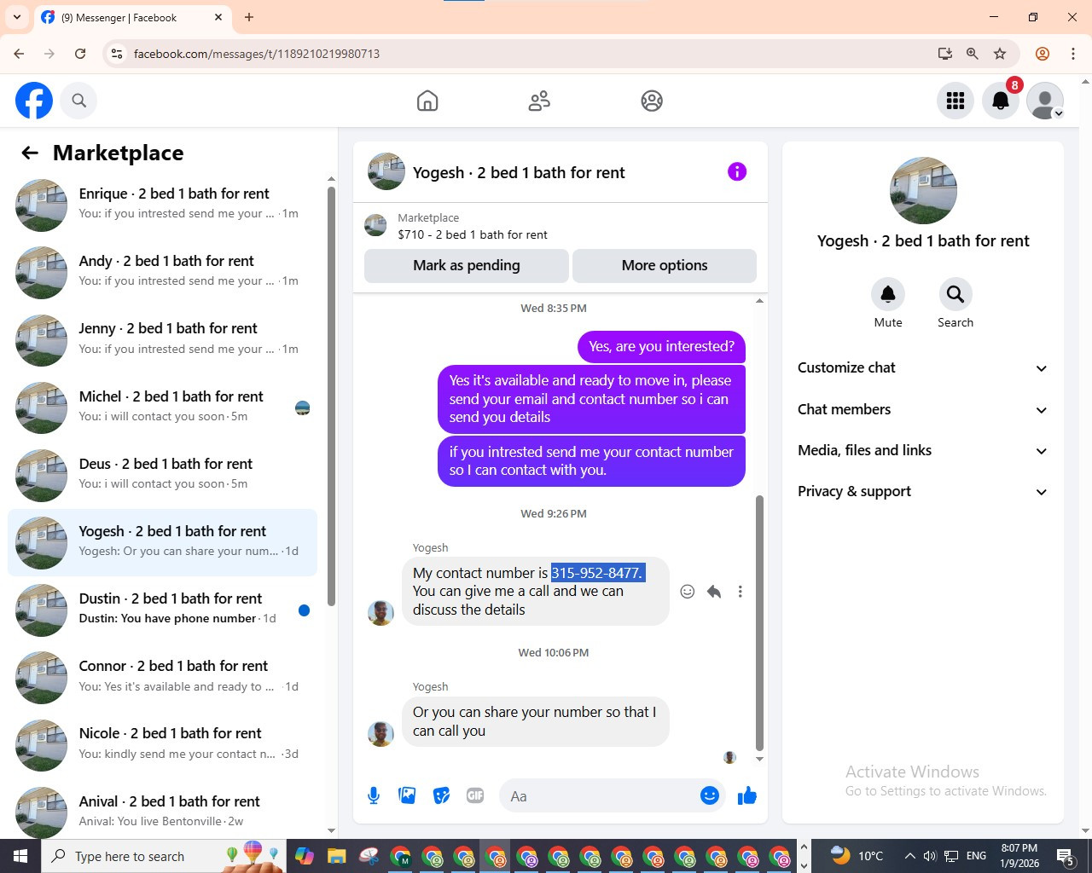The height and width of the screenshot is (873, 1092).
Task: Bookmark this page with star icon
Action: tap(1000, 54)
